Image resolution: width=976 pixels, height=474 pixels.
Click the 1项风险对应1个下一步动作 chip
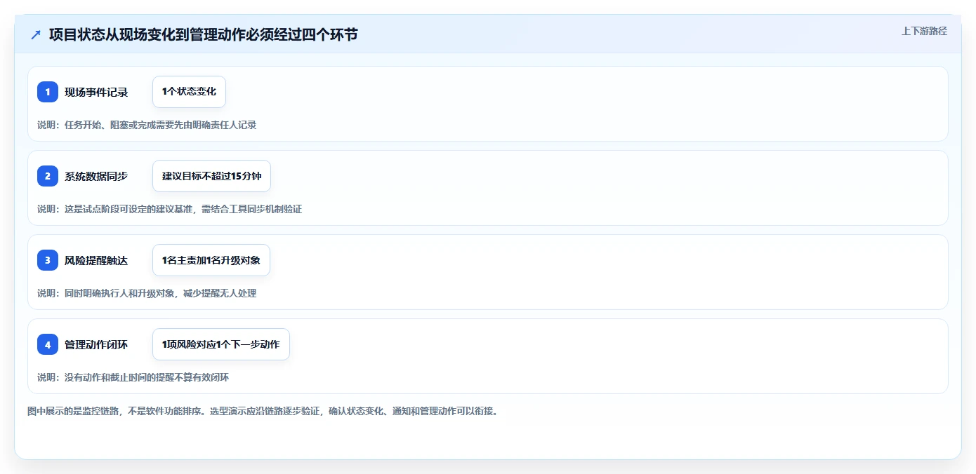pos(221,344)
